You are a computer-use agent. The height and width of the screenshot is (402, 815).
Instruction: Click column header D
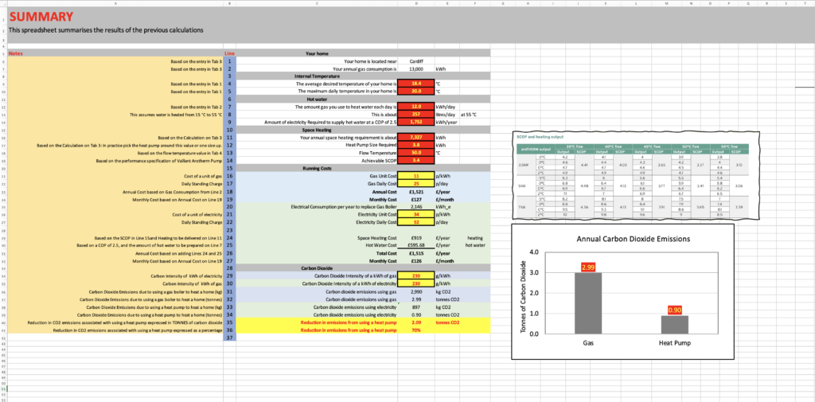pyautogui.click(x=415, y=4)
